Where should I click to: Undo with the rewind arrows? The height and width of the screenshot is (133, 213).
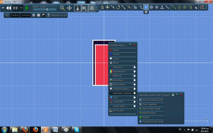pyautogui.click(x=8, y=8)
